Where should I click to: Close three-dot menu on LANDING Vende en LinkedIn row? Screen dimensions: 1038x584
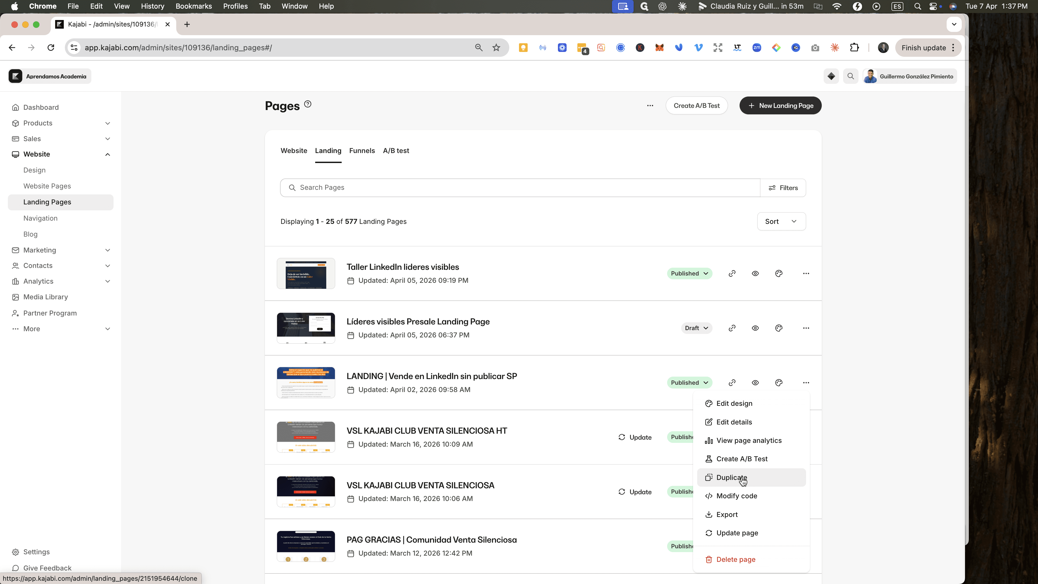pos(806,383)
